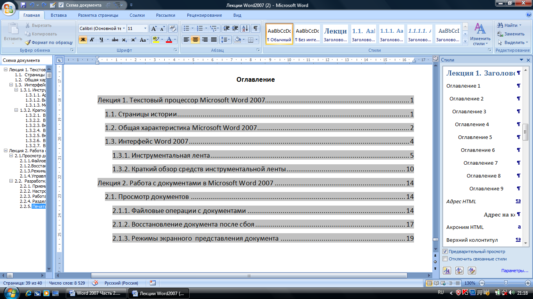Click the New Style icon in Styles pane
Viewport: 533px width, 299px height.
[x=447, y=271]
